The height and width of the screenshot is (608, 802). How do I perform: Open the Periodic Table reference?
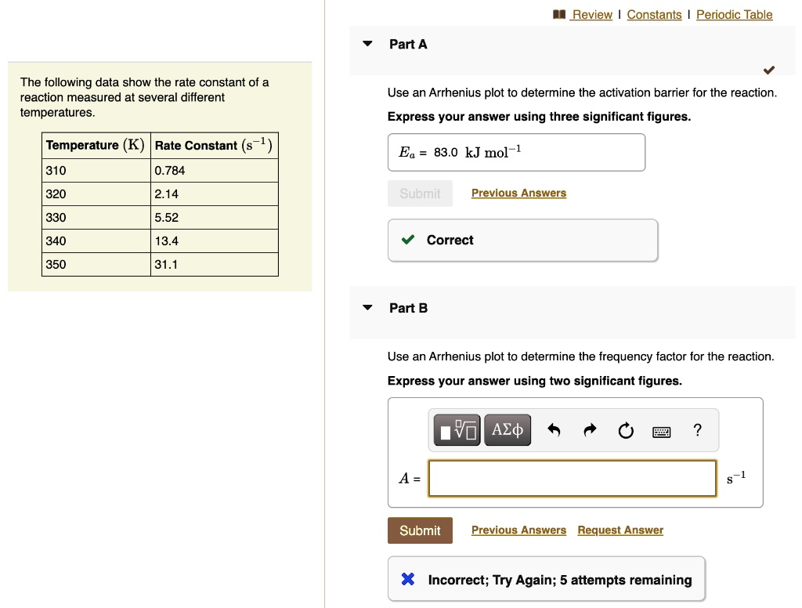(734, 14)
